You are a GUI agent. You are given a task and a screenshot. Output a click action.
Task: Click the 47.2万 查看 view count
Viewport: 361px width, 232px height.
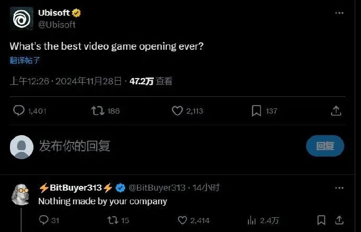coord(151,81)
